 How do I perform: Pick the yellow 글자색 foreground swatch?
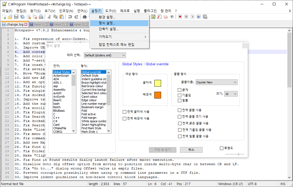(x=158, y=83)
